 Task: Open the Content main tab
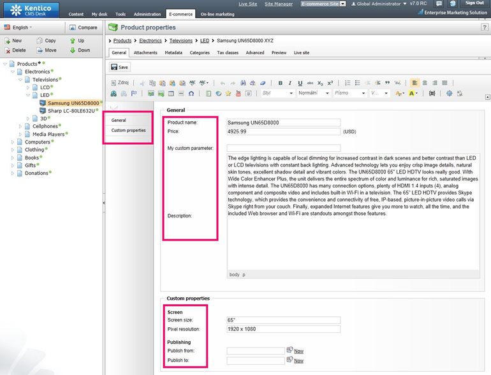[x=76, y=14]
